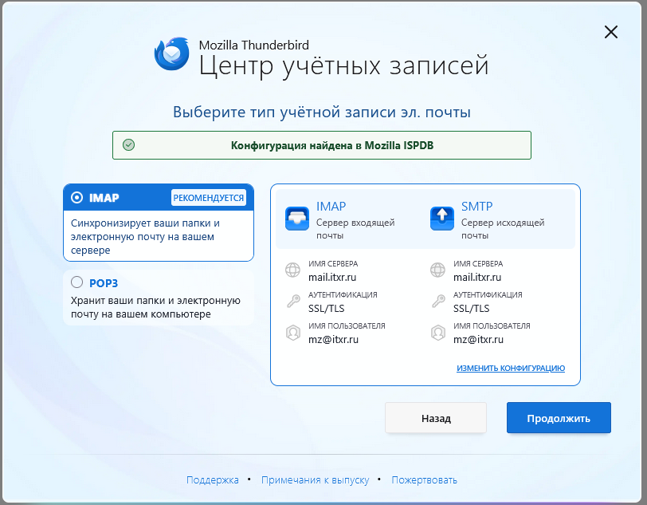Close the account setup dialog
Image resolution: width=647 pixels, height=505 pixels.
coord(611,32)
